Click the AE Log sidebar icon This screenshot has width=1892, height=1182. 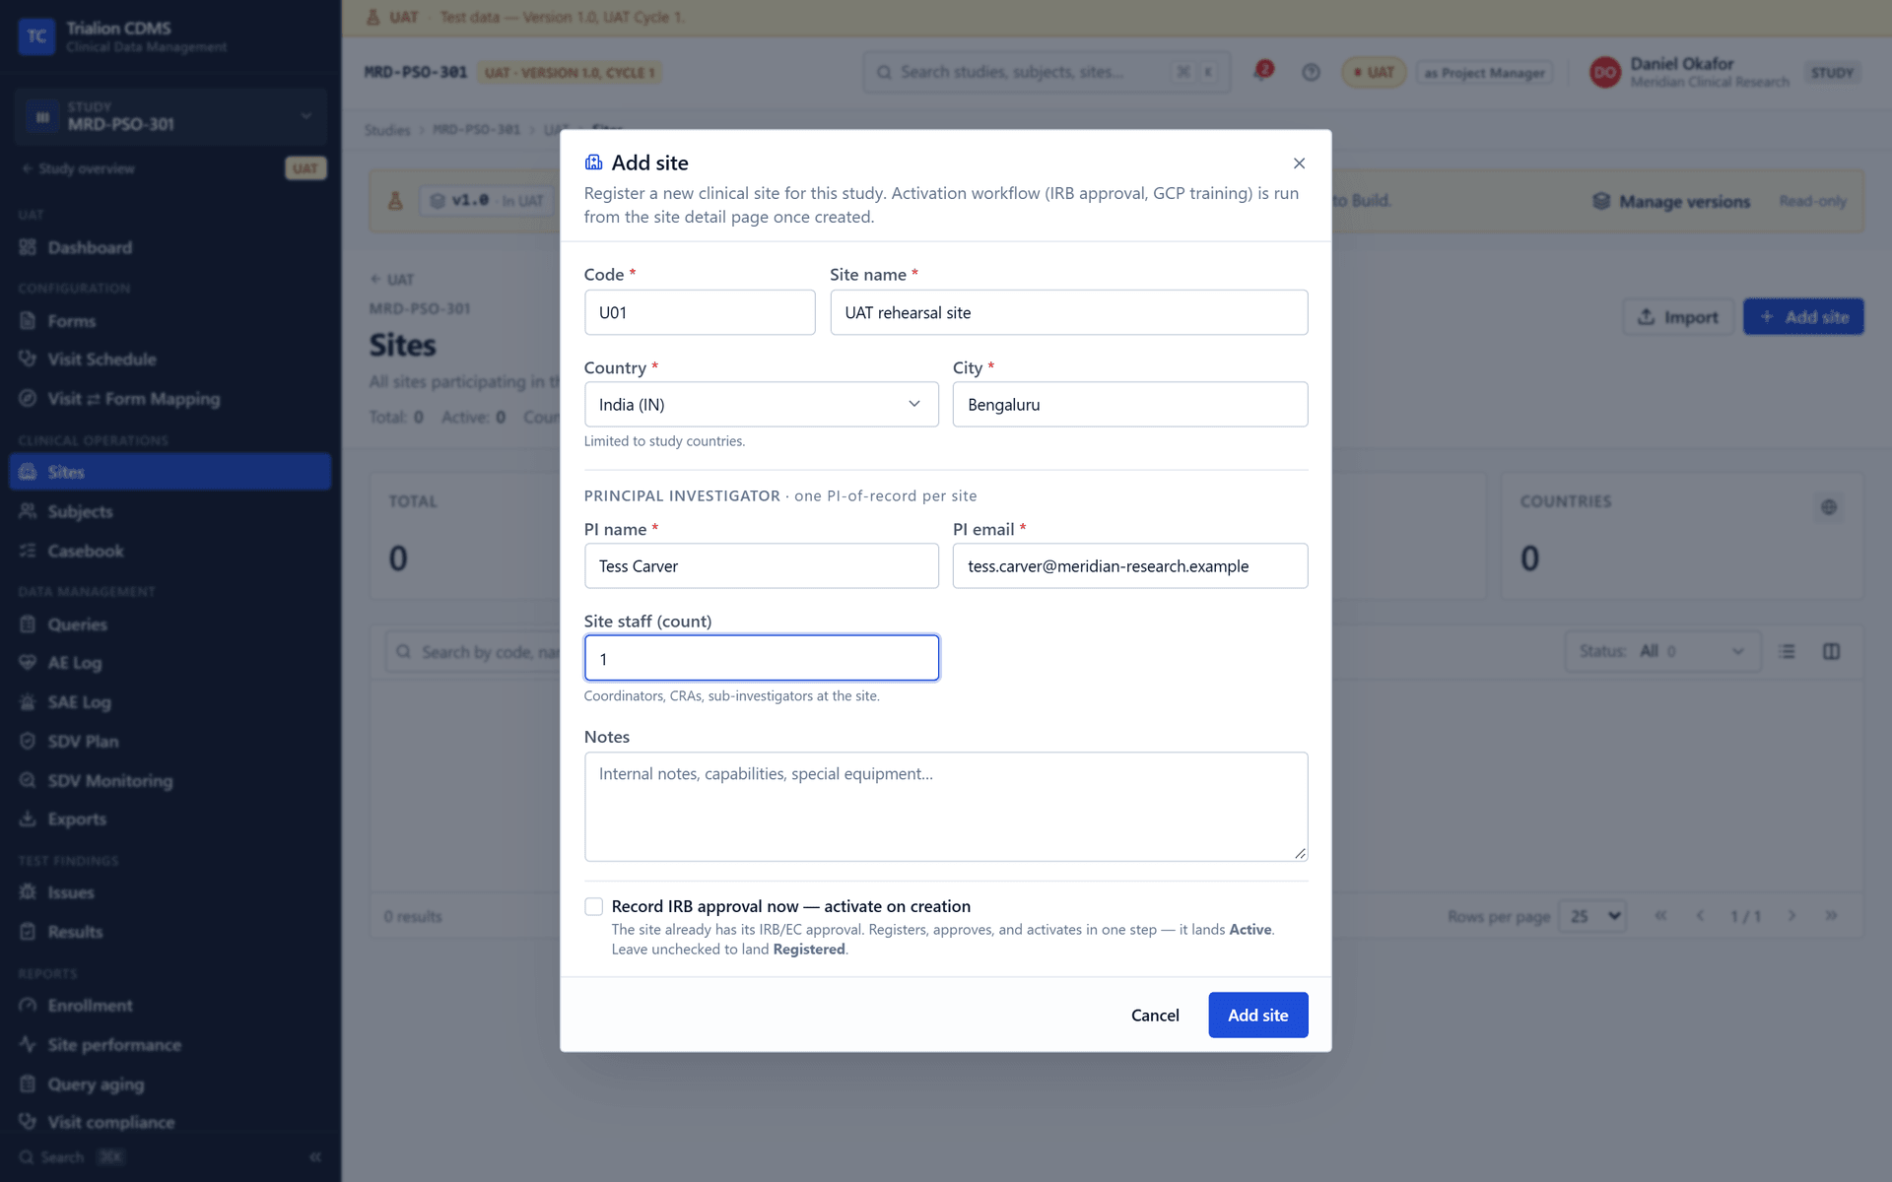click(28, 663)
